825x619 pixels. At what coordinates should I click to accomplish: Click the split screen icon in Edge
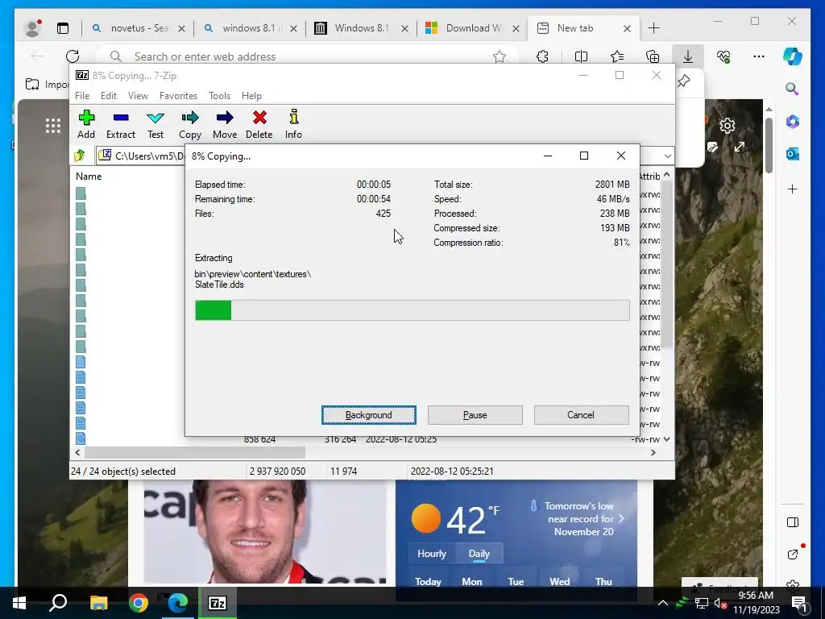[x=581, y=56]
